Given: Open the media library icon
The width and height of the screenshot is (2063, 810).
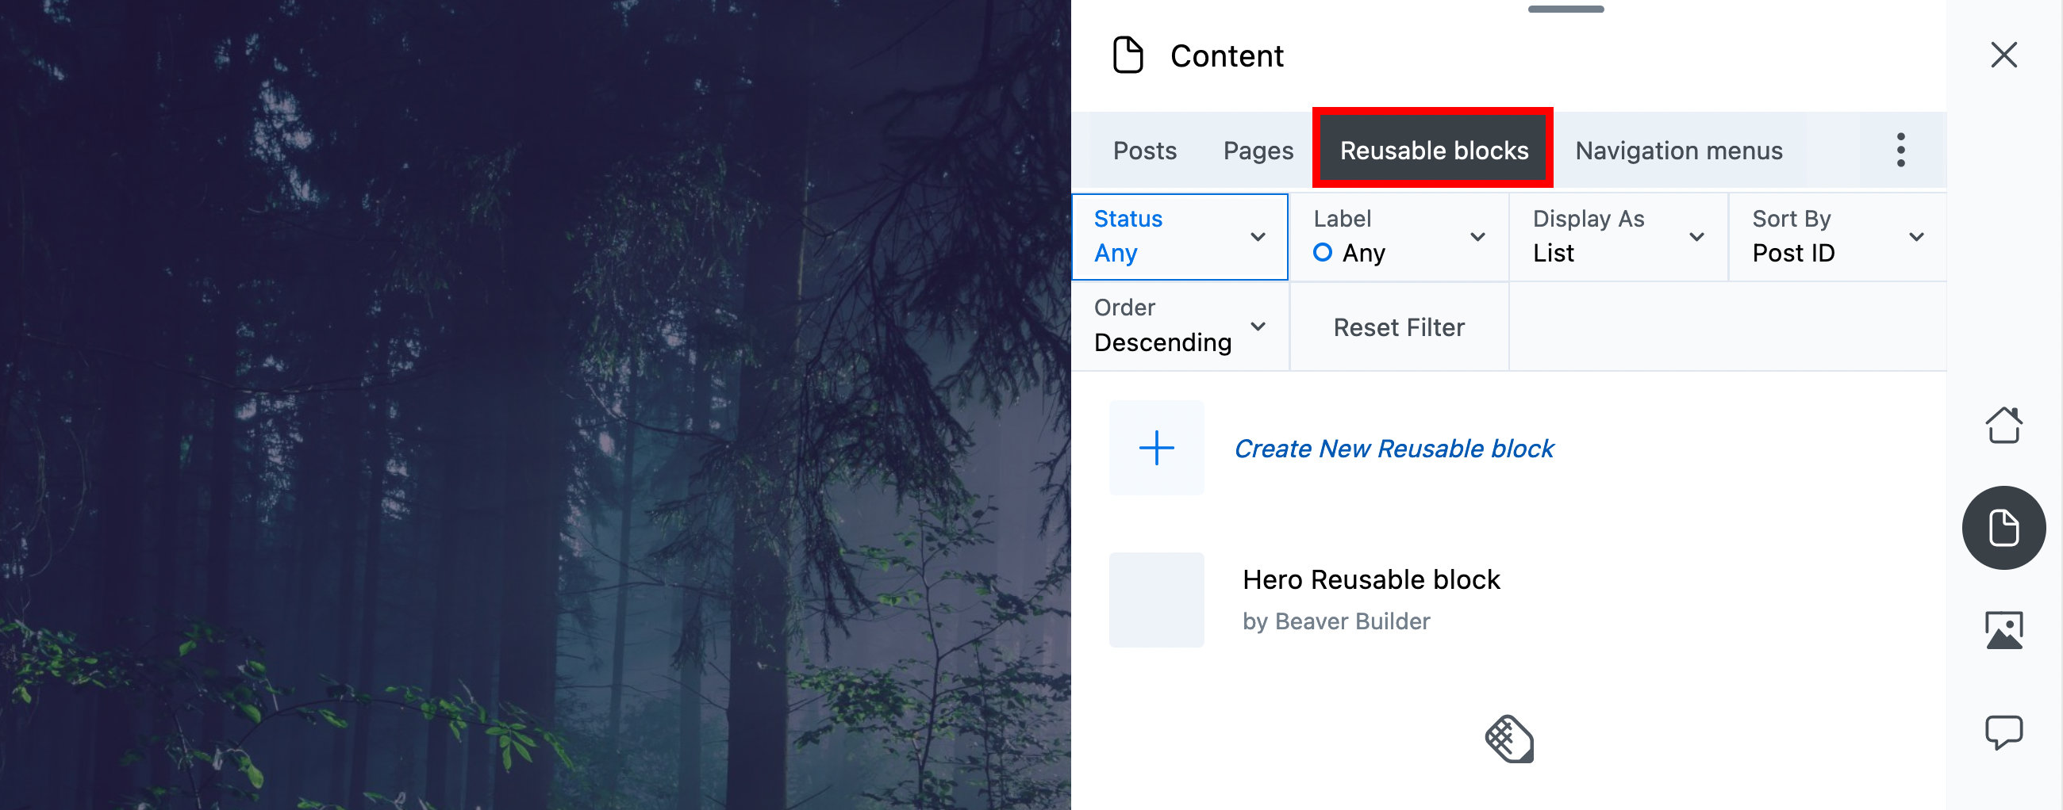Looking at the screenshot, I should click(x=2003, y=629).
